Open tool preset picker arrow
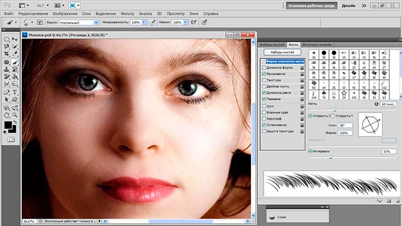Viewport: 402px width, 226px height. click(16, 22)
